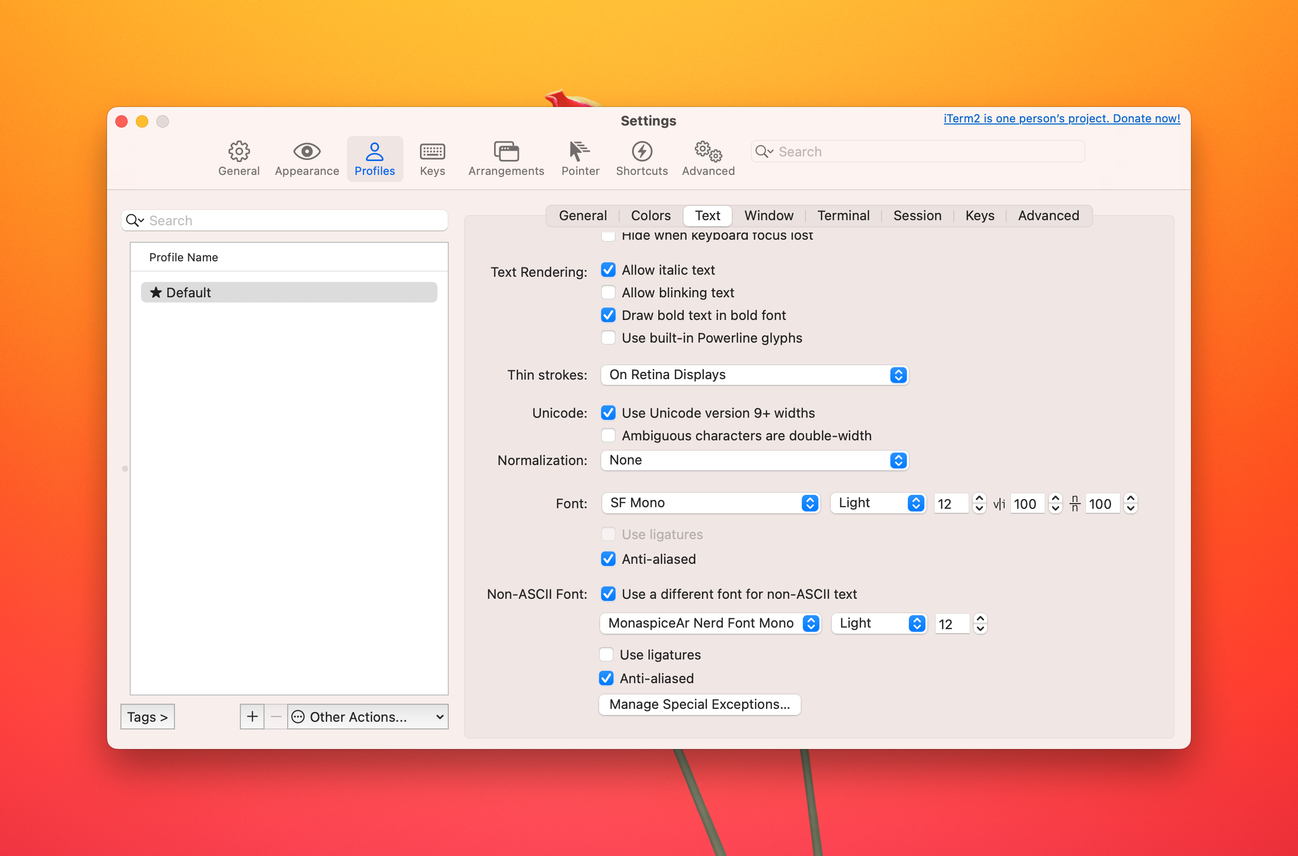This screenshot has height=856, width=1298.
Task: Click the main font size stepper
Action: click(979, 503)
